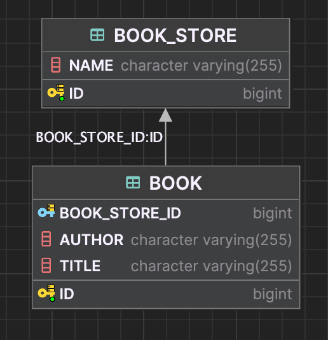Viewport: 328px width, 340px height.
Task: Click the BOOK_STORE_ID:ID relationship label
Action: (99, 138)
